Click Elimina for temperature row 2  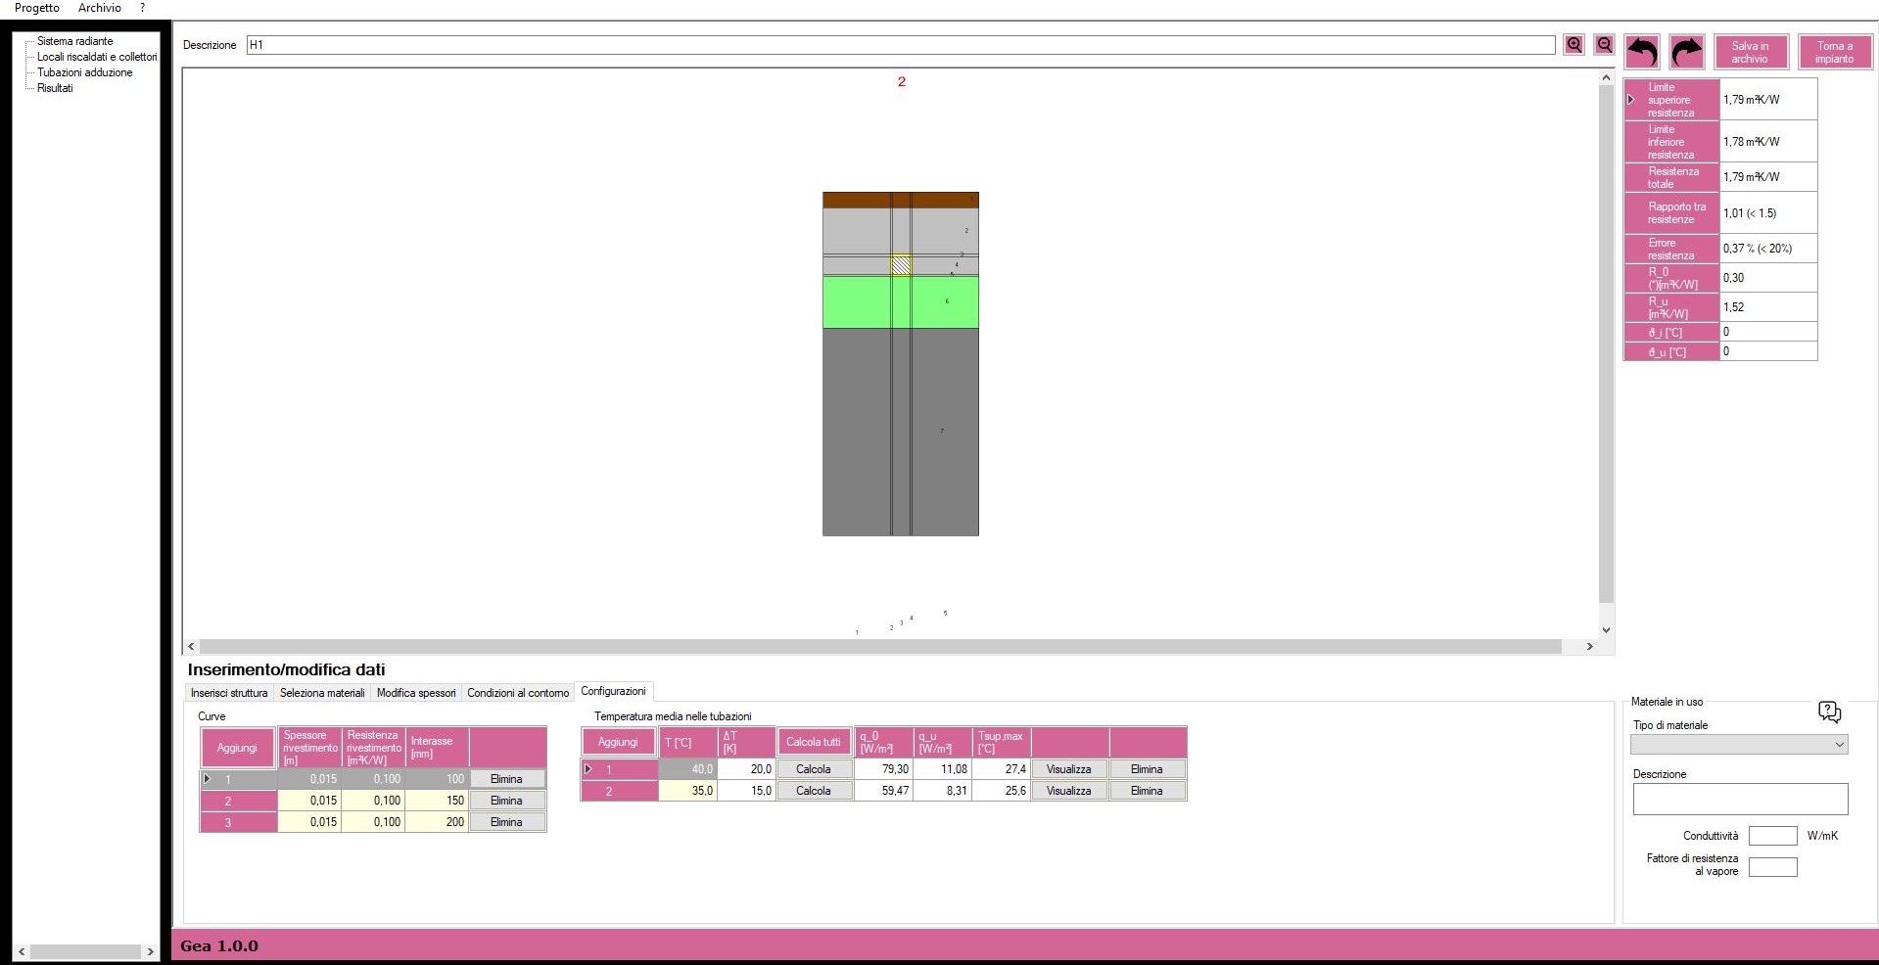coord(1147,791)
